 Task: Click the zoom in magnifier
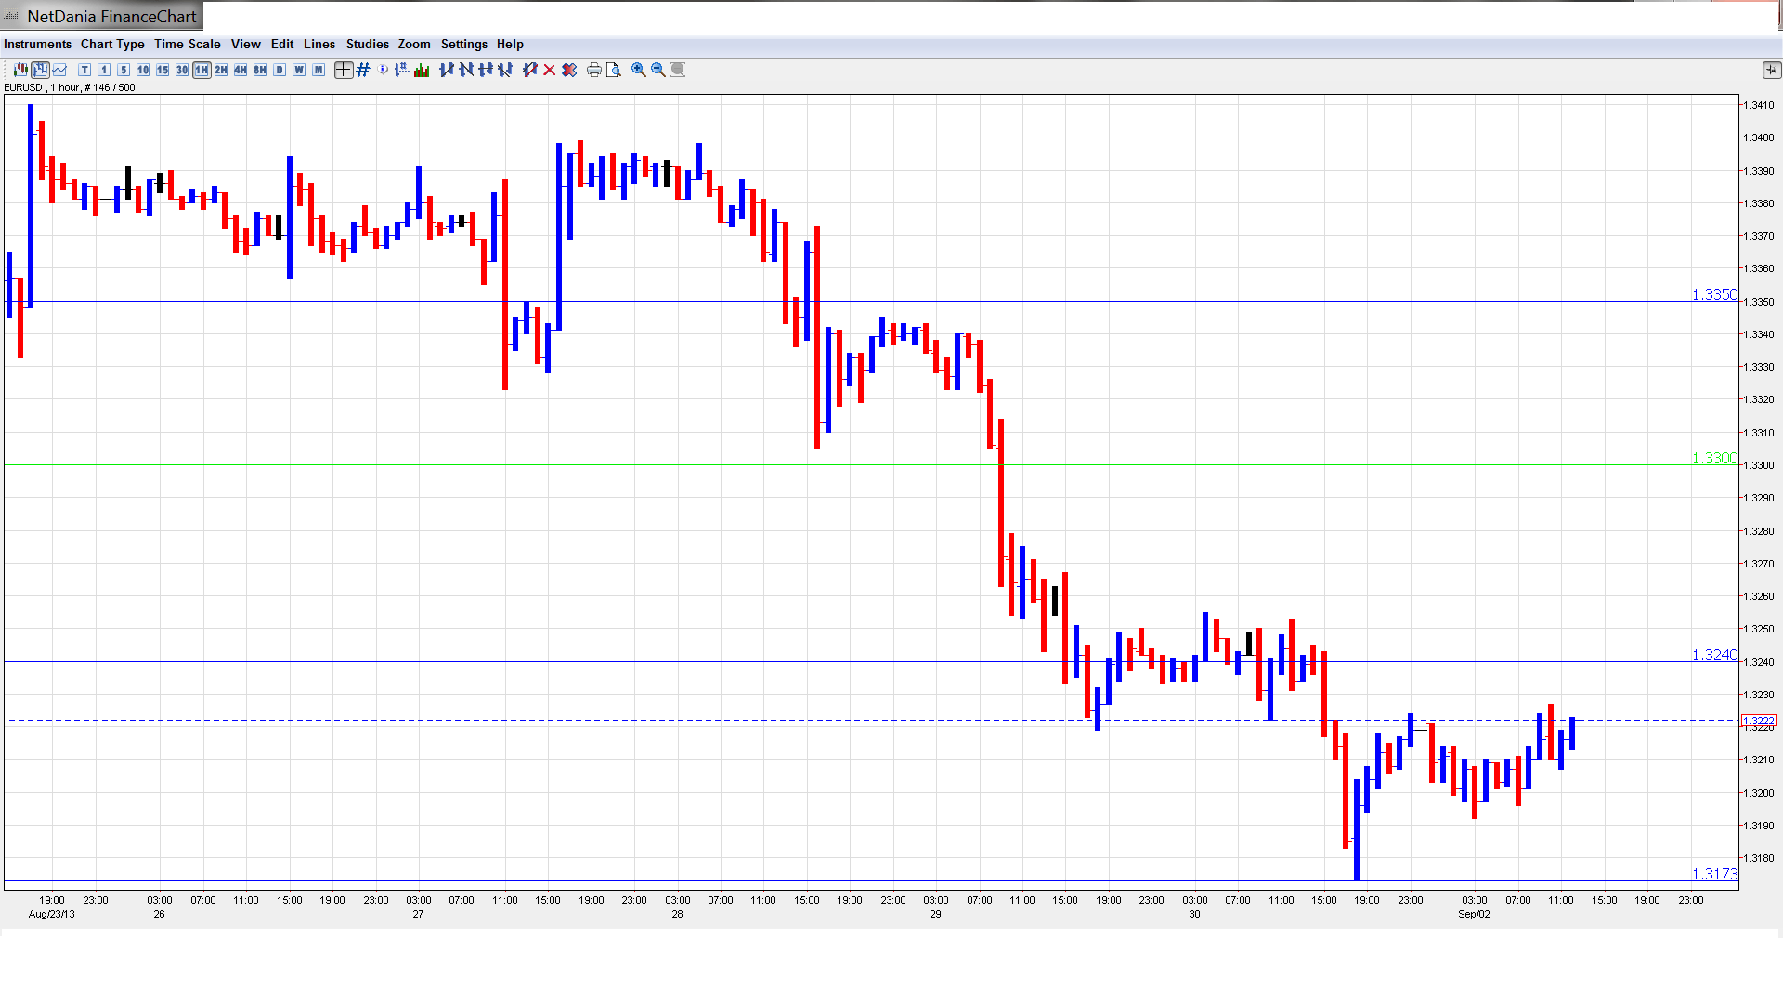[x=639, y=70]
